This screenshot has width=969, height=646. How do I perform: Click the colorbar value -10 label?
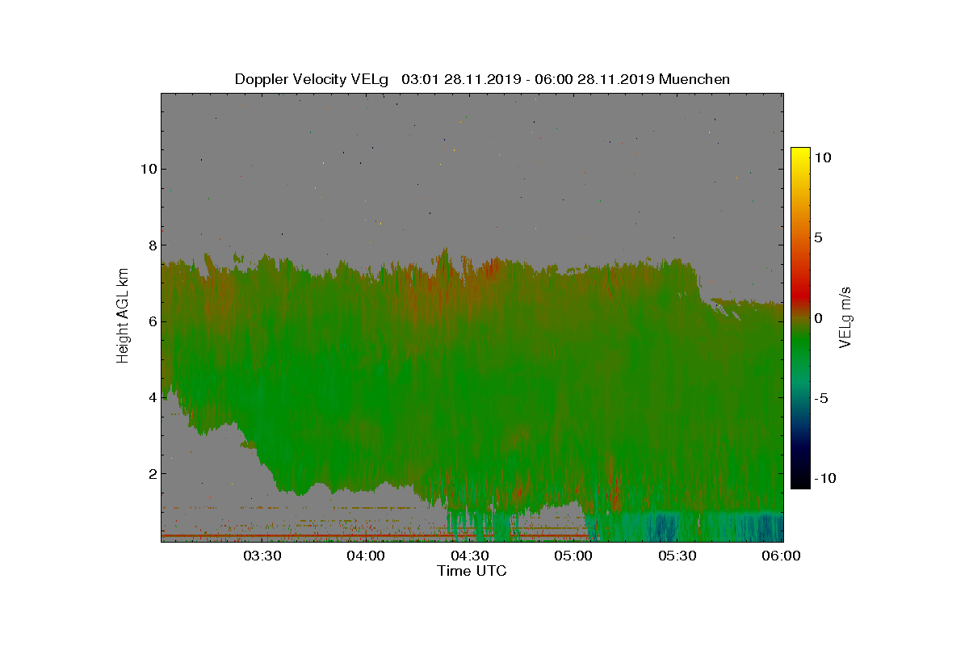825,478
